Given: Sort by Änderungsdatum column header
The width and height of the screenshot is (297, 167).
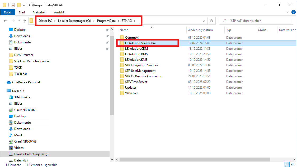Looking at the screenshot, I should click(200, 30).
